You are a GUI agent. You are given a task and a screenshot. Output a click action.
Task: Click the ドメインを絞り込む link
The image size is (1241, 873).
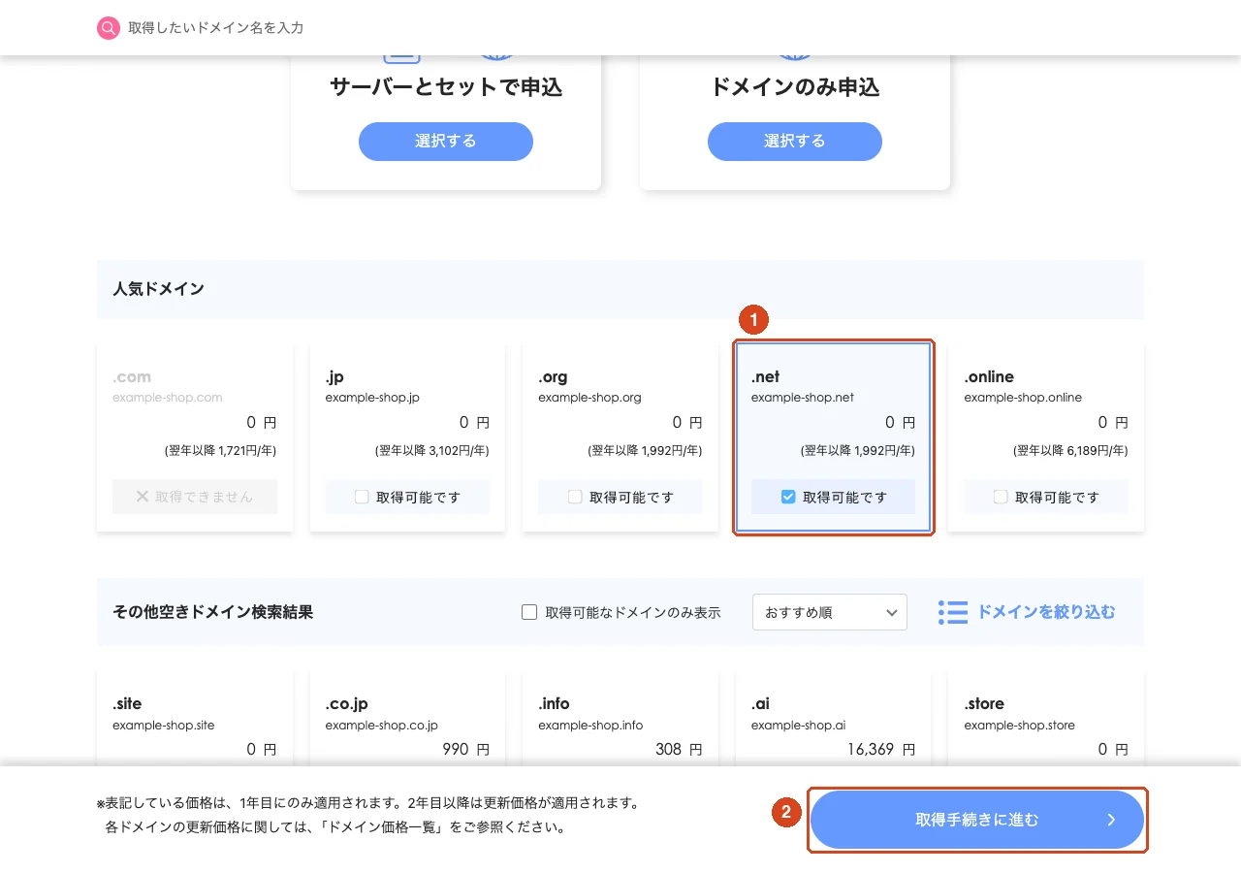click(x=1046, y=612)
